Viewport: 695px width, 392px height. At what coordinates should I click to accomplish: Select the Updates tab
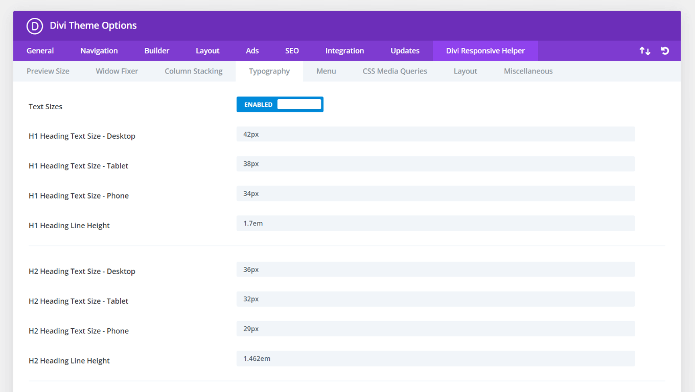click(x=405, y=51)
